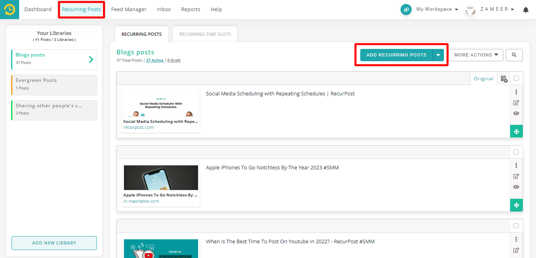
Task: Open Reports
Action: click(190, 9)
